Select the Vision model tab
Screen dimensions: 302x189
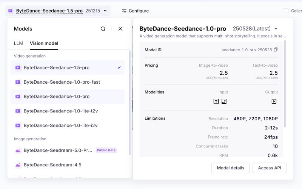44,43
